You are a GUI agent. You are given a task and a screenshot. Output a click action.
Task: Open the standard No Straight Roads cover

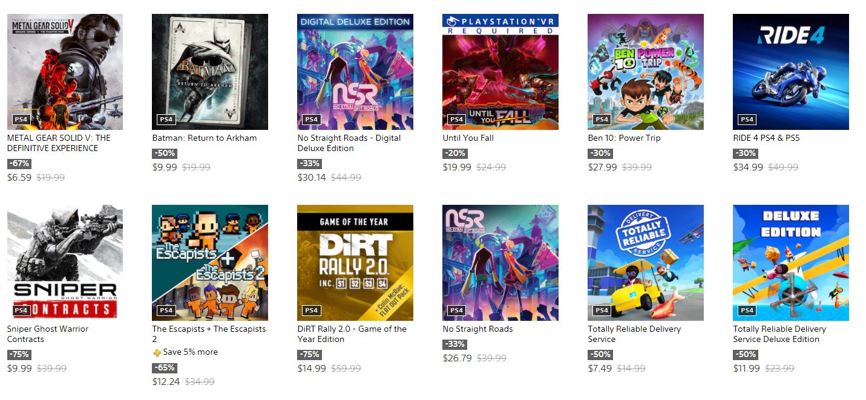click(x=500, y=263)
